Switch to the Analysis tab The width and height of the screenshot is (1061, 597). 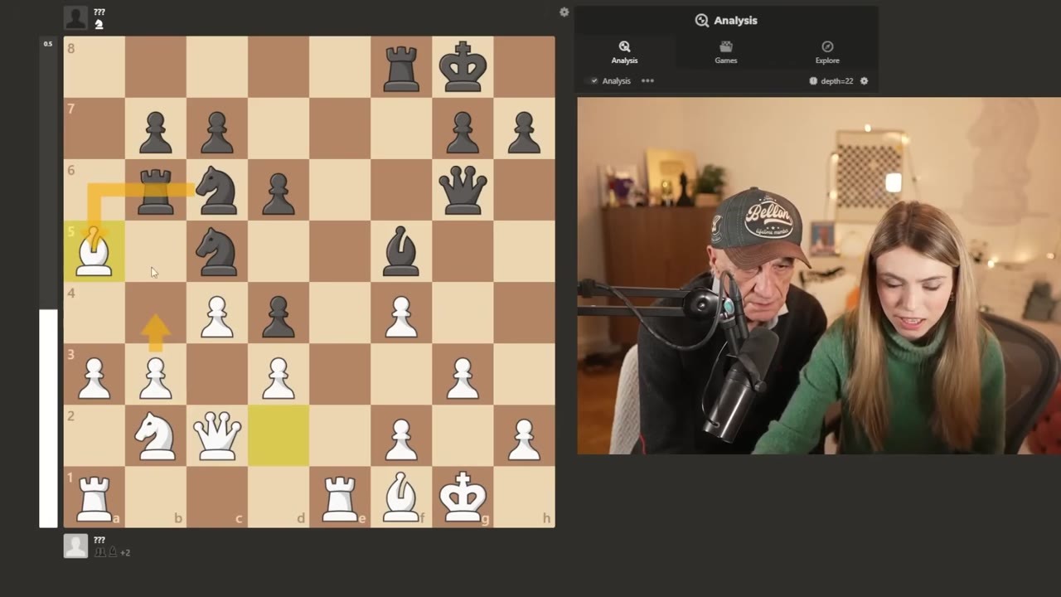tap(625, 52)
